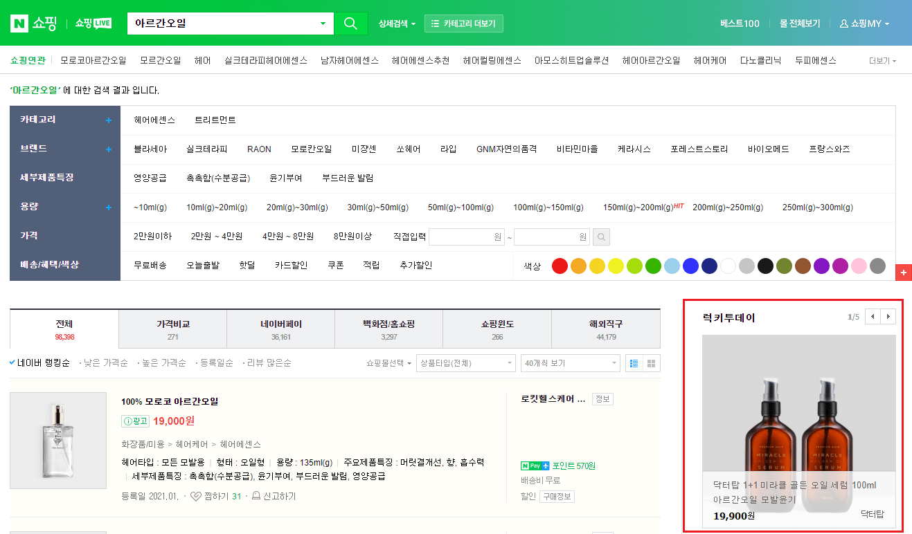912x534 pixels.
Task: Switch to the 가격비교 tab
Action: [172, 329]
